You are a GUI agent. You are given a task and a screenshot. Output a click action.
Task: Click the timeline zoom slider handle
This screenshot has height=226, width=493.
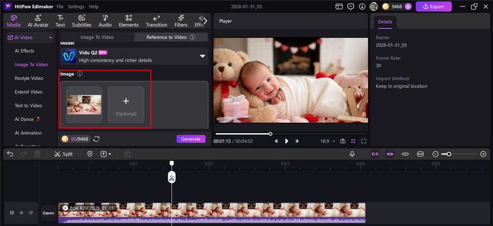449,154
